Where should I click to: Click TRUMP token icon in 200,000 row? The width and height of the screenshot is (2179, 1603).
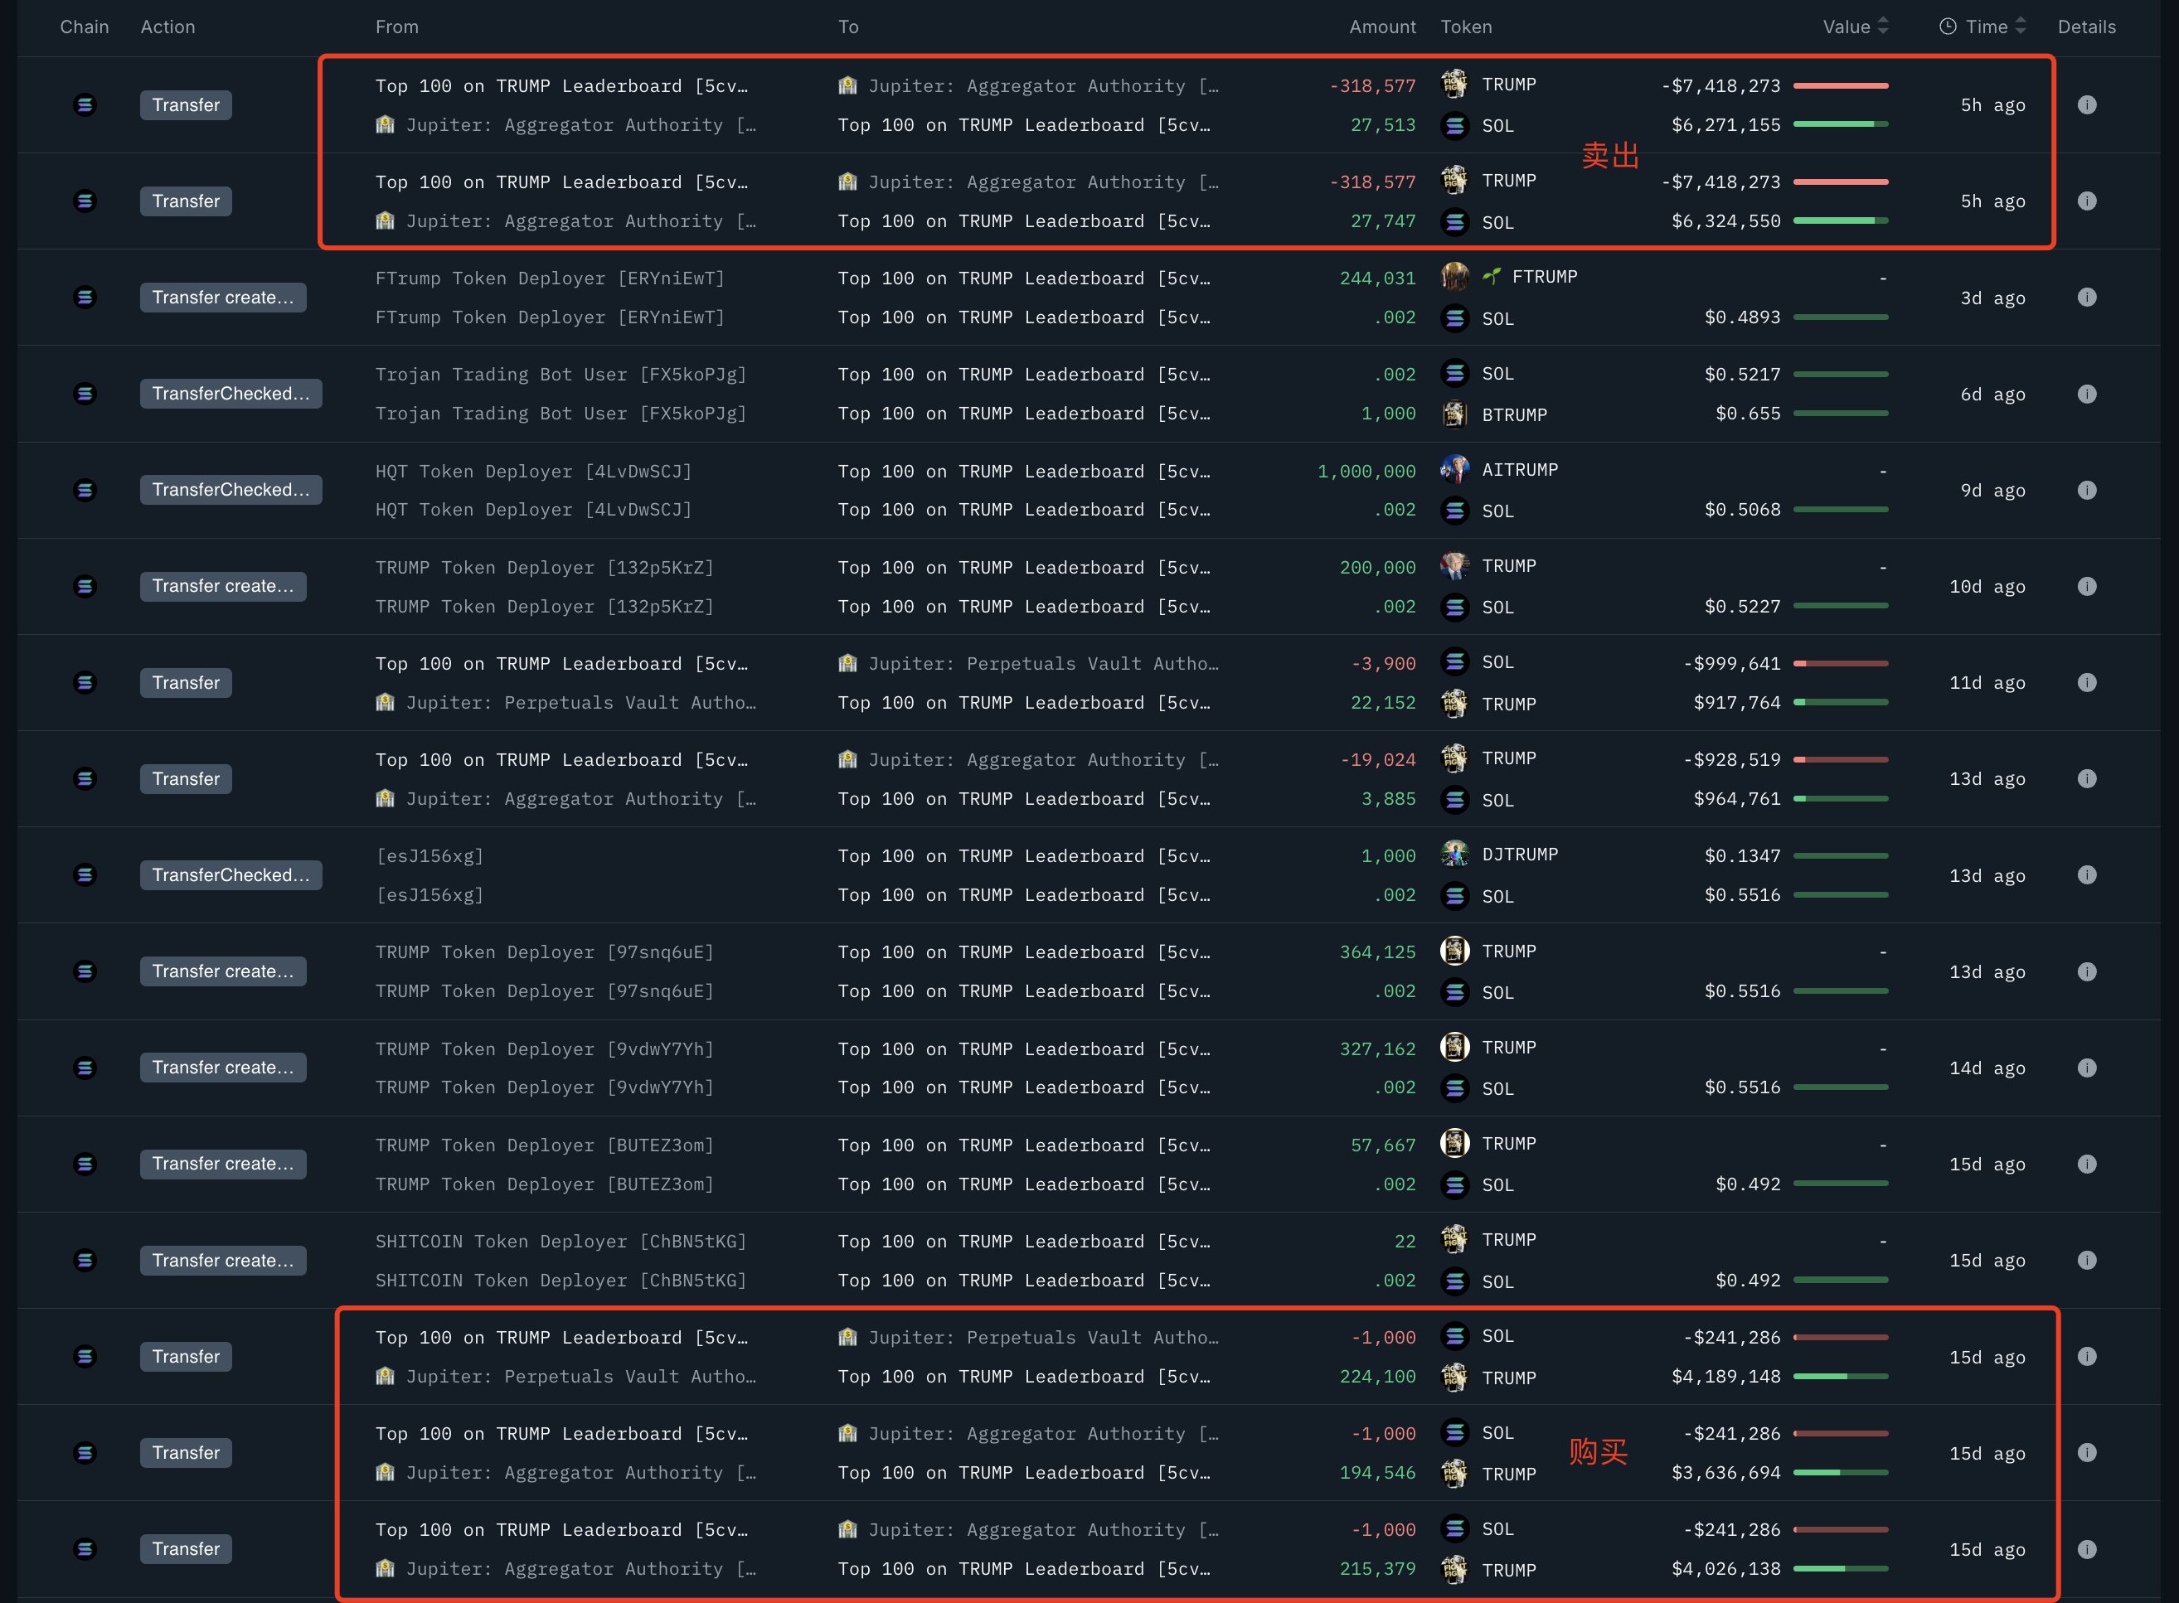click(x=1455, y=566)
